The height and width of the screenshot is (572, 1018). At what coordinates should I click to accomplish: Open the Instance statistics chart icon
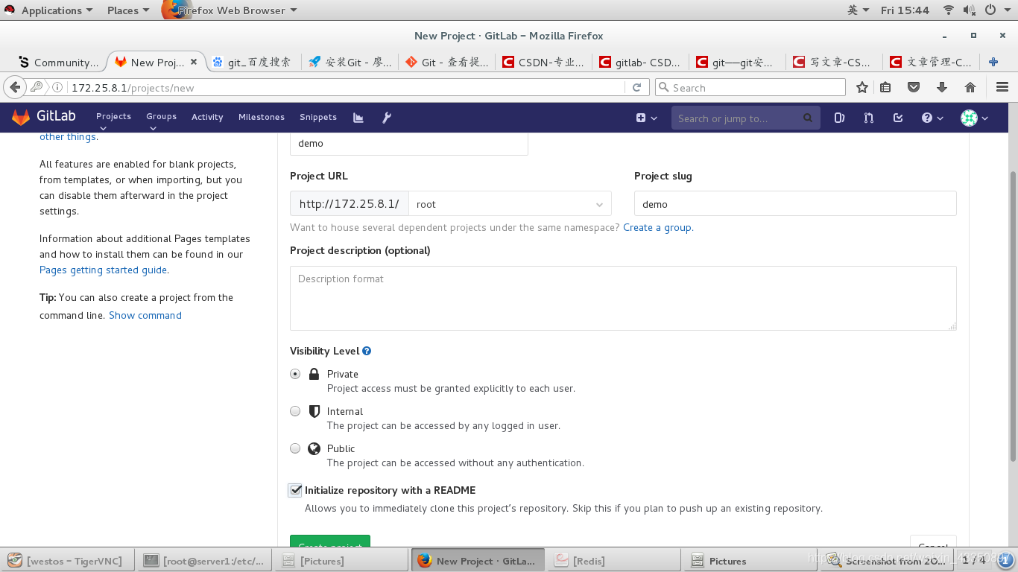[358, 118]
